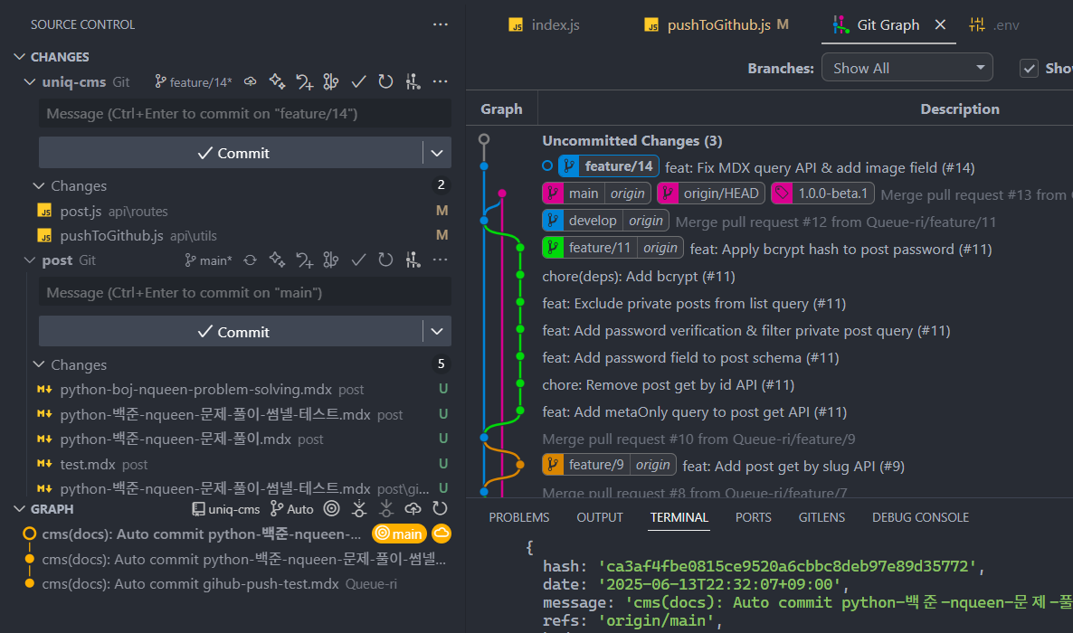Click the refresh icon in GRAPH header
The width and height of the screenshot is (1073, 633).
tap(440, 508)
